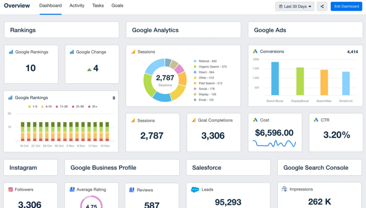Click the Search Console icon beside Impressions
Viewport: 366px width, 208px height.
(284, 189)
